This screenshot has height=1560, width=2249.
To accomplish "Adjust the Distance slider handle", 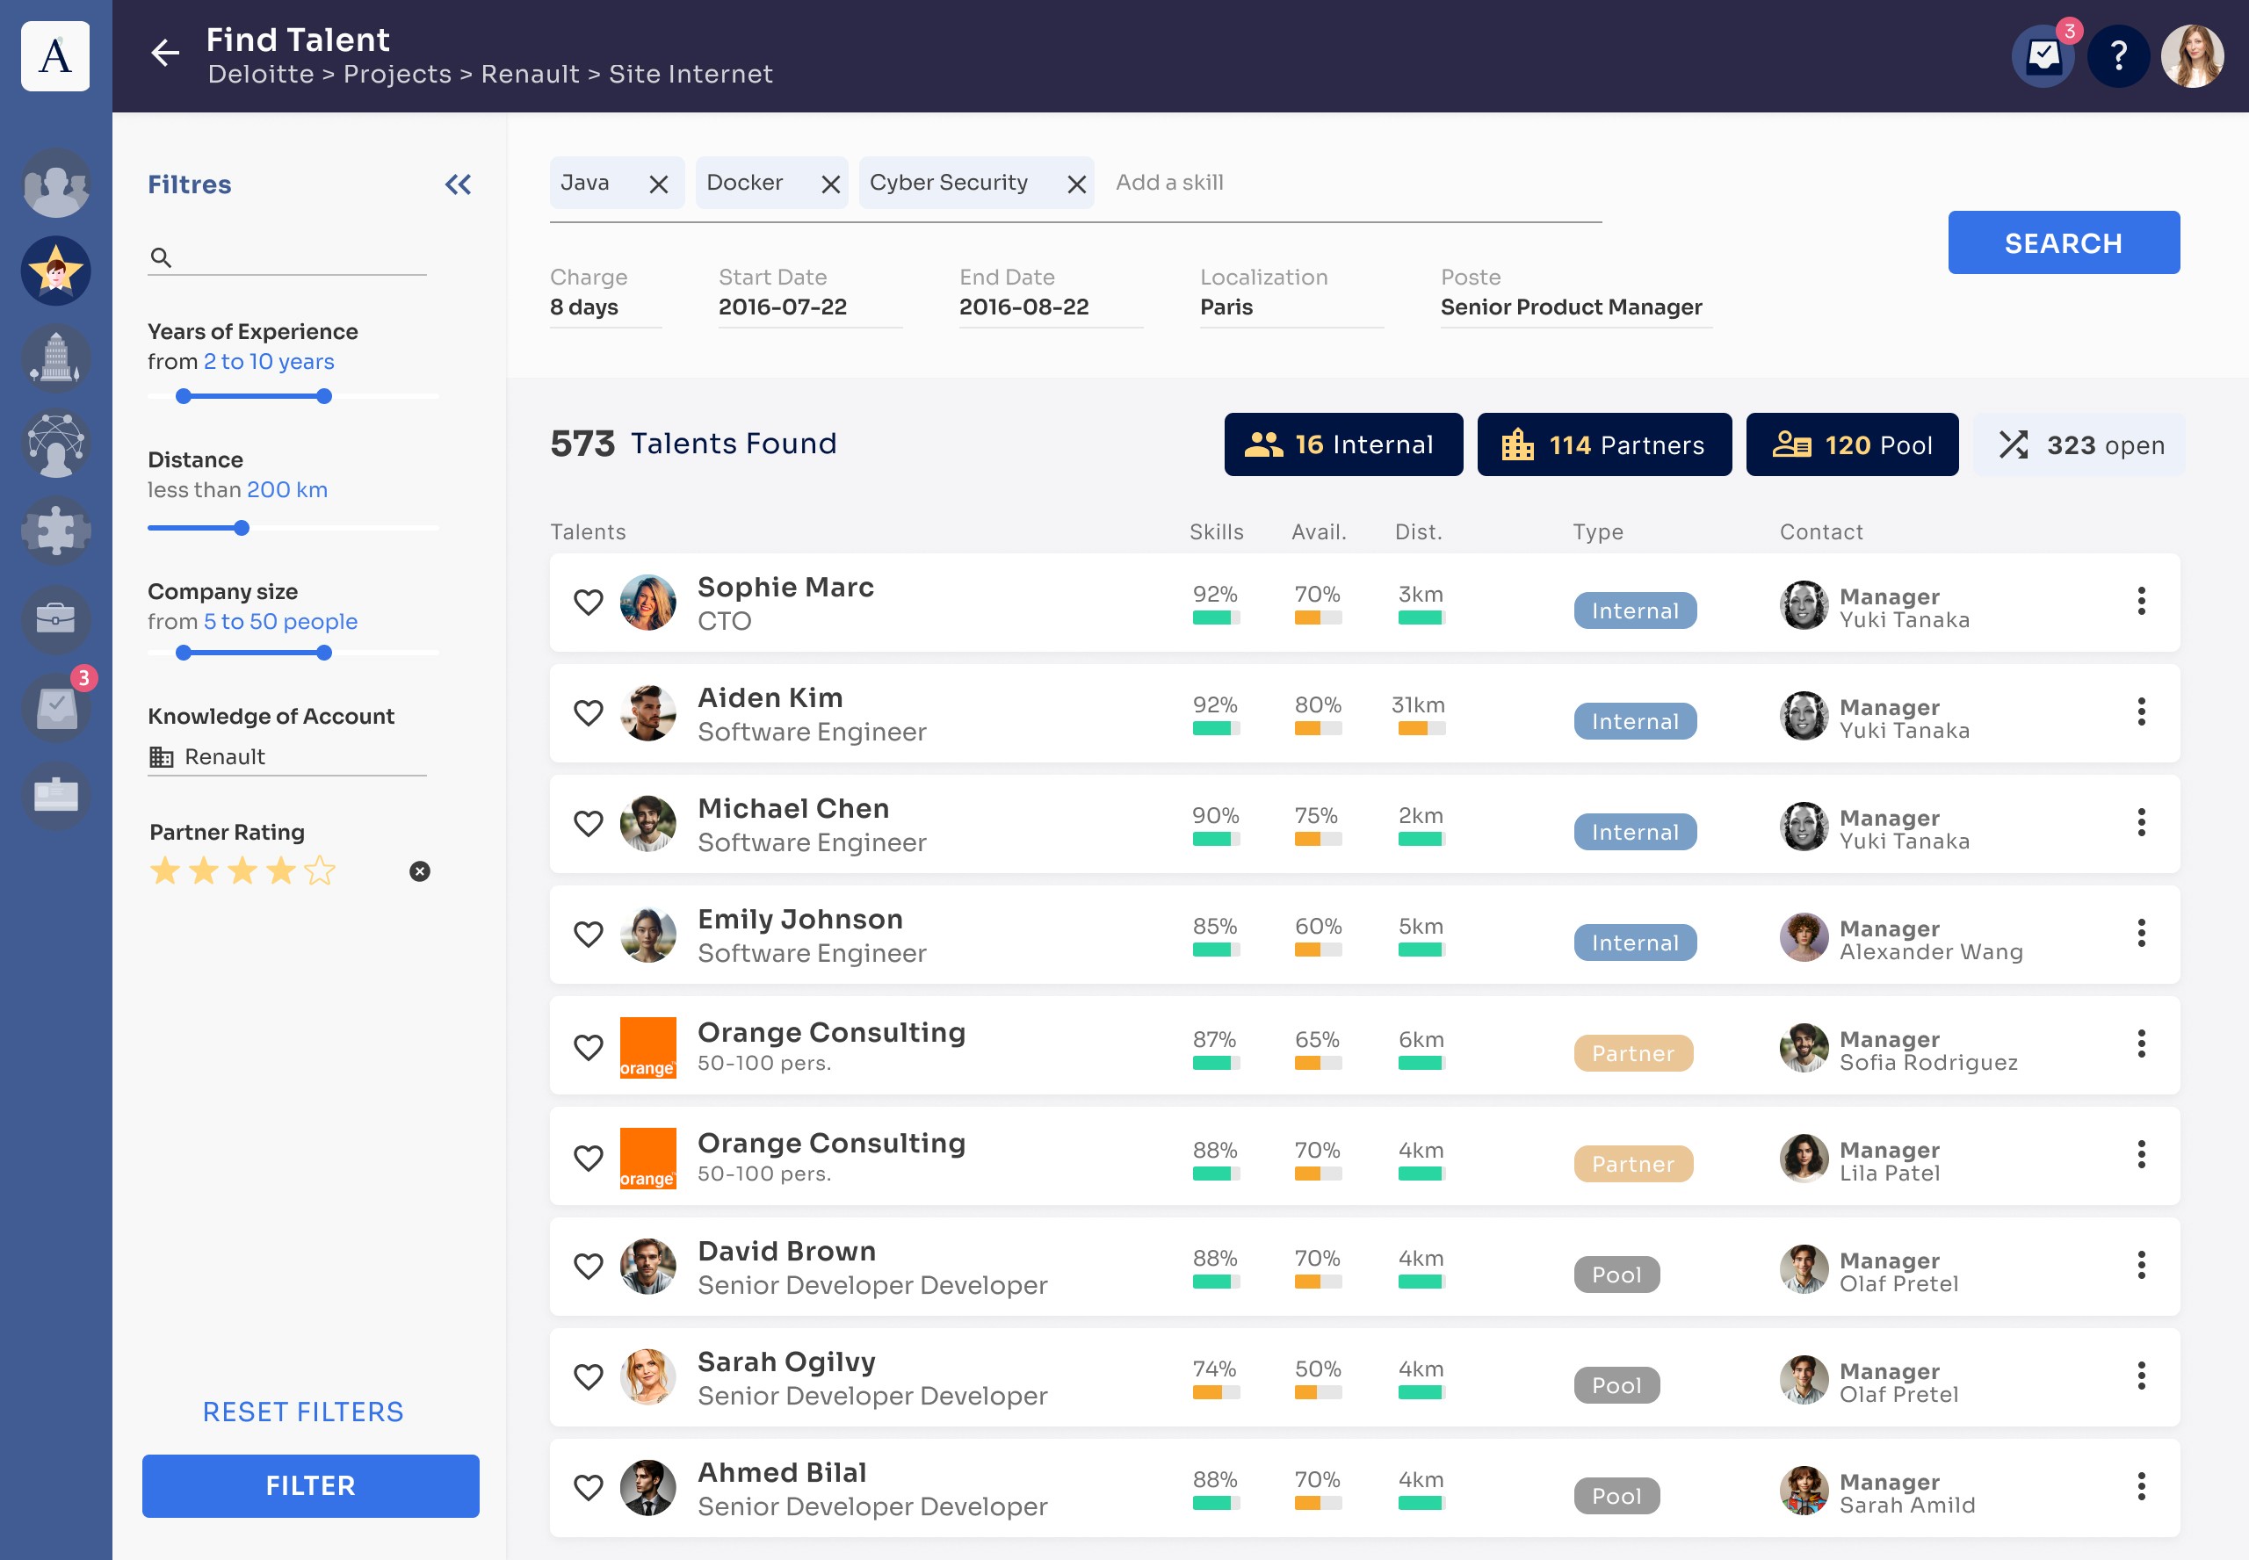I will pos(242,528).
